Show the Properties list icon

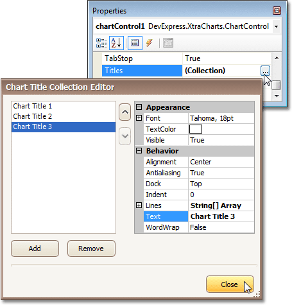pos(135,43)
